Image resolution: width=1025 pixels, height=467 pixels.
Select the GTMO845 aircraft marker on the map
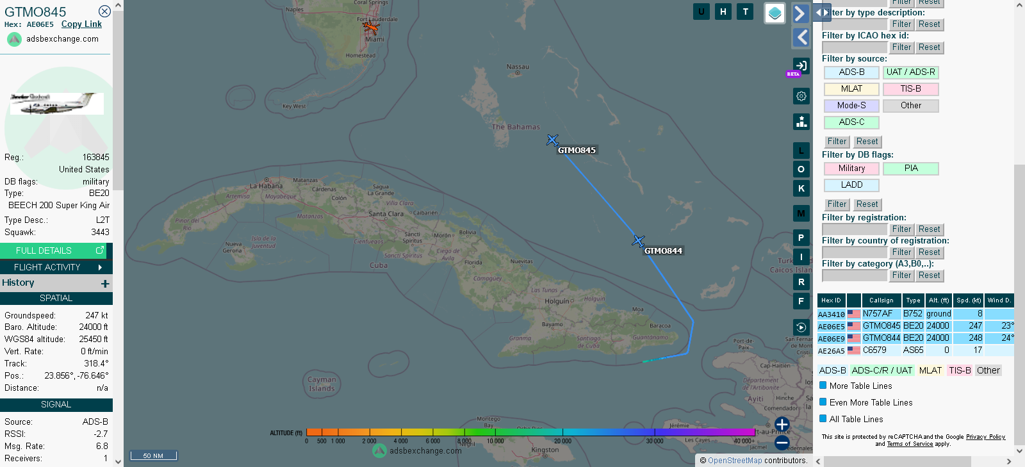click(x=552, y=140)
